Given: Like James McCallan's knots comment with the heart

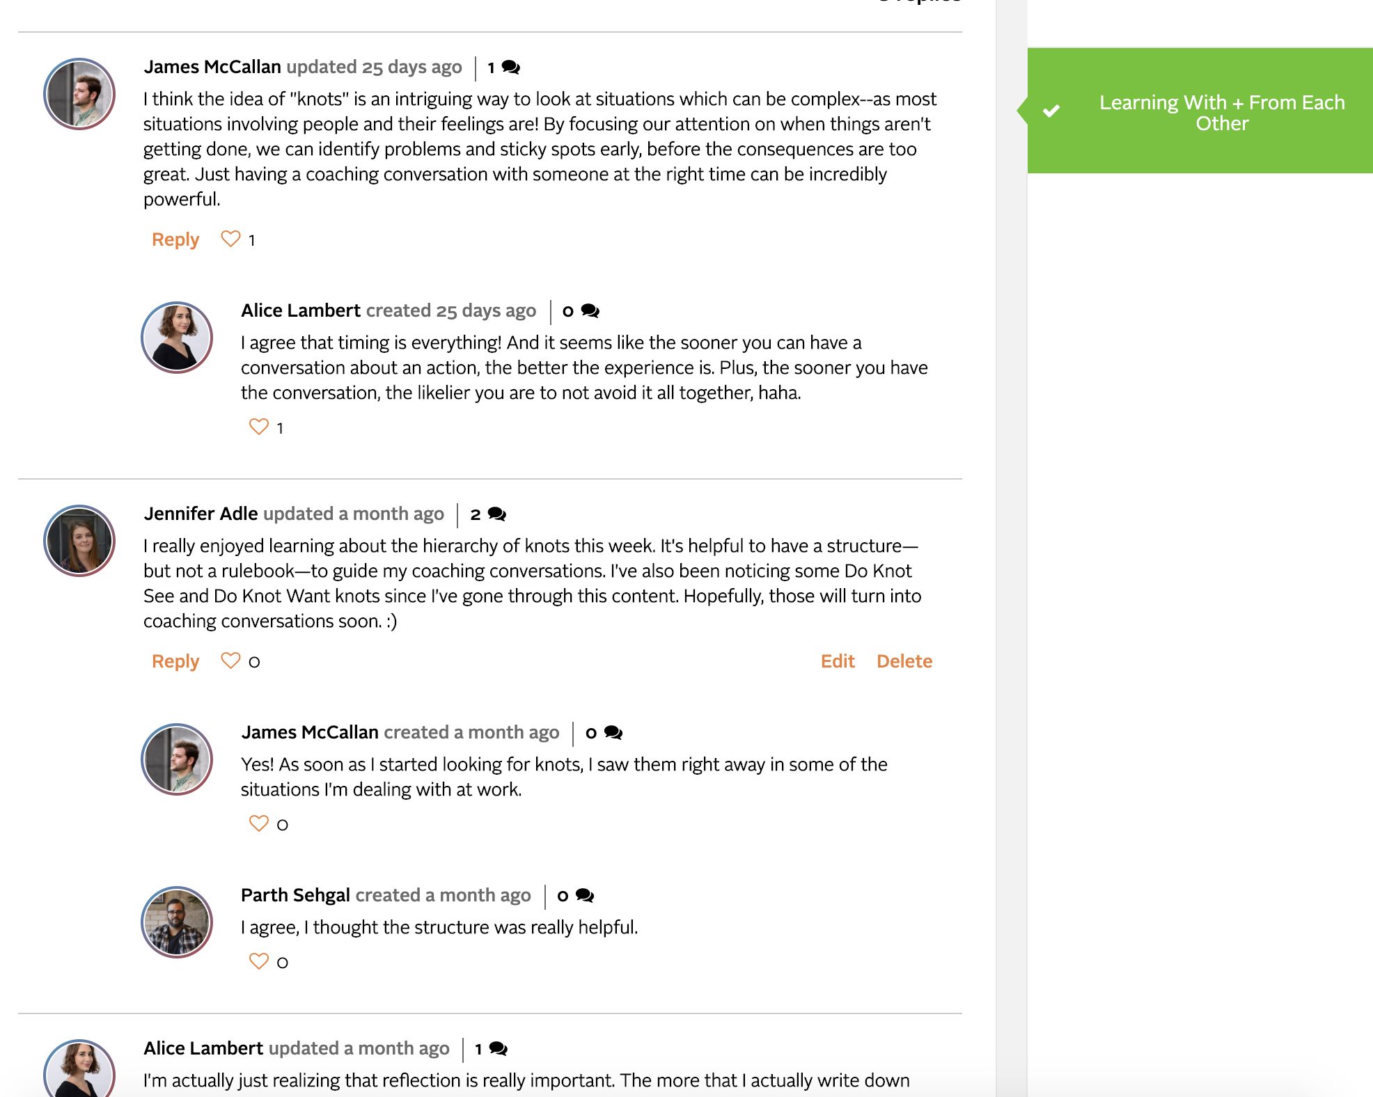Looking at the screenshot, I should (x=230, y=239).
